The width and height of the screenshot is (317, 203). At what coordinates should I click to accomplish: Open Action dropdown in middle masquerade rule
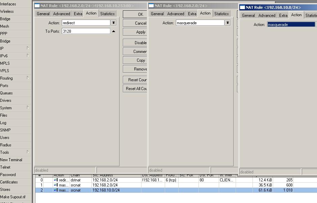click(x=228, y=23)
